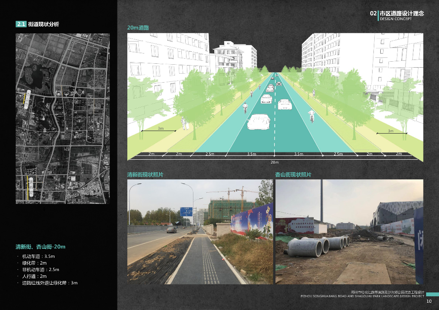Click the 机动车道：3.5m bullet item
The height and width of the screenshot is (310, 439).
[38, 256]
